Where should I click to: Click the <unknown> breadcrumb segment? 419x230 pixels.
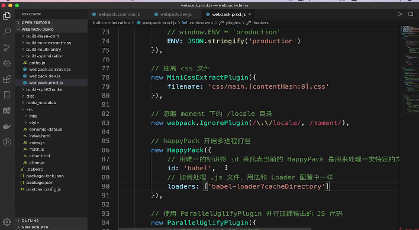pyautogui.click(x=201, y=23)
